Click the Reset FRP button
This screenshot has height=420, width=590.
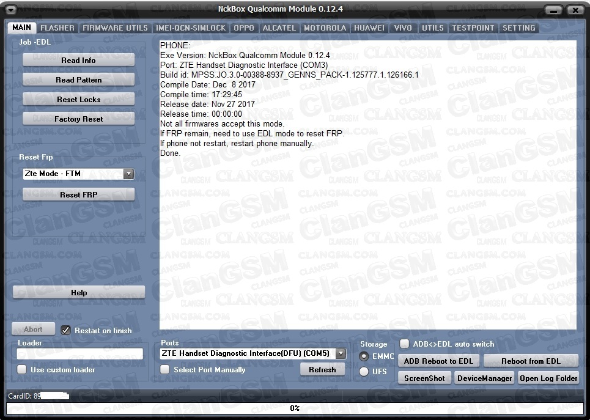[x=79, y=194]
